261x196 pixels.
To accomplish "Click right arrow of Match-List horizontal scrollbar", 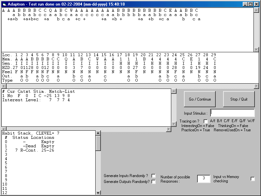I will point(169,129).
